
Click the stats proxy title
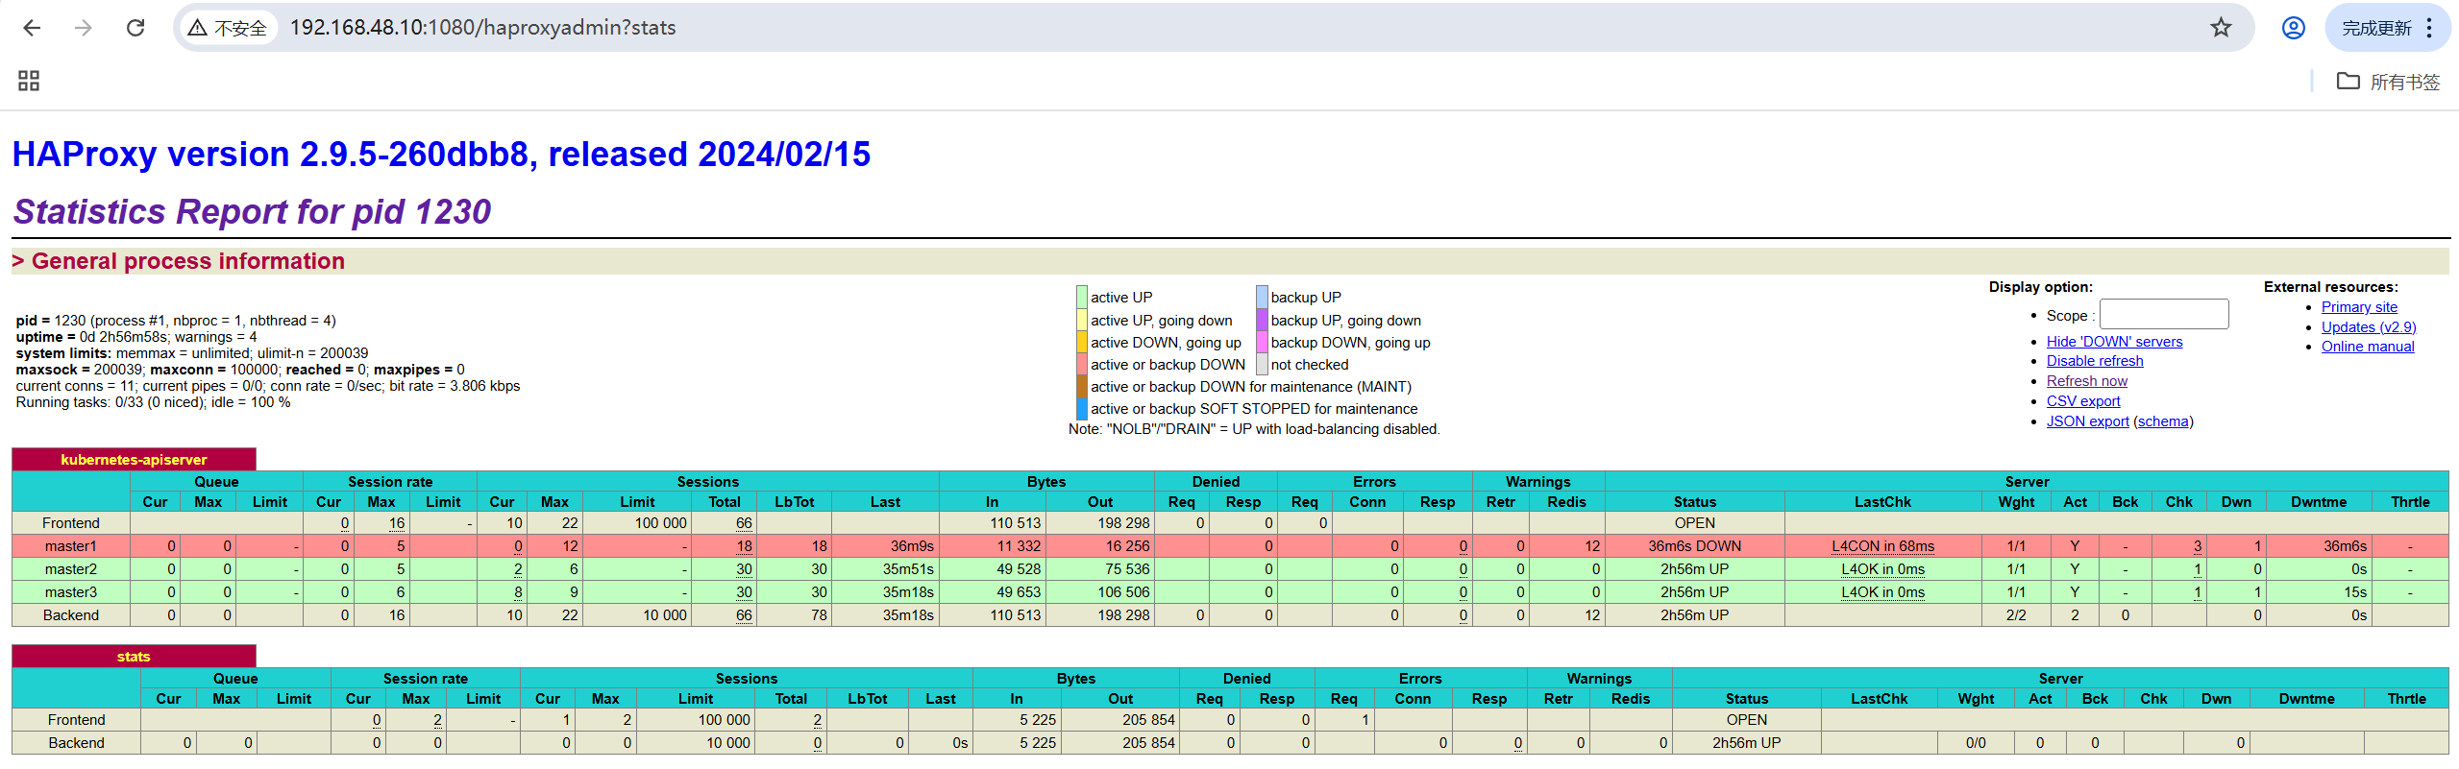(134, 657)
